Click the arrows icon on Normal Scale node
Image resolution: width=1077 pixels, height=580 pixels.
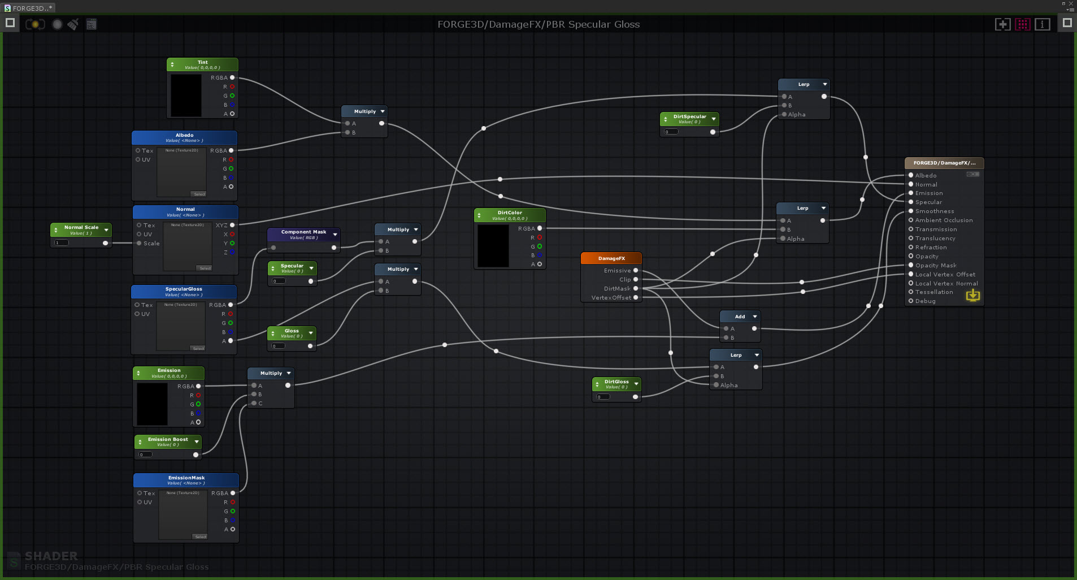[x=56, y=230]
